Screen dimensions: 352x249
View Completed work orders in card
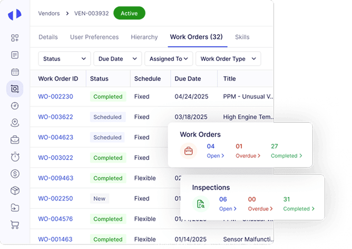(x=287, y=156)
